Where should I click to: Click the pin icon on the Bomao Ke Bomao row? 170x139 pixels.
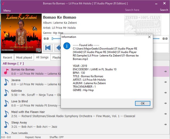(x=165, y=71)
